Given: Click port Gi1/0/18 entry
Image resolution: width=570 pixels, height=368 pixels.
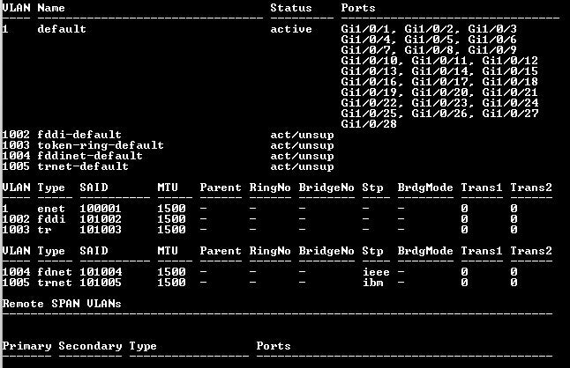Looking at the screenshot, I should click(510, 82).
